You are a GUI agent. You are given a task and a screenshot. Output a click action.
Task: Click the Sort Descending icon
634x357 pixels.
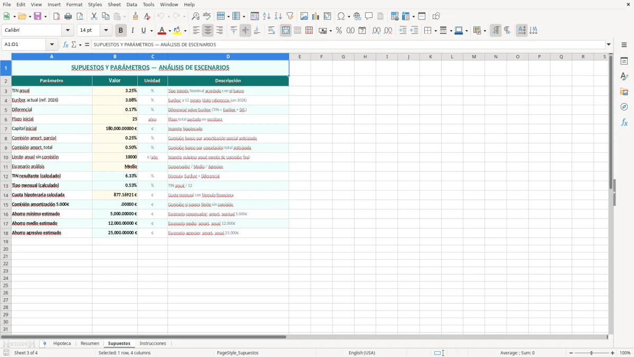[x=278, y=16]
